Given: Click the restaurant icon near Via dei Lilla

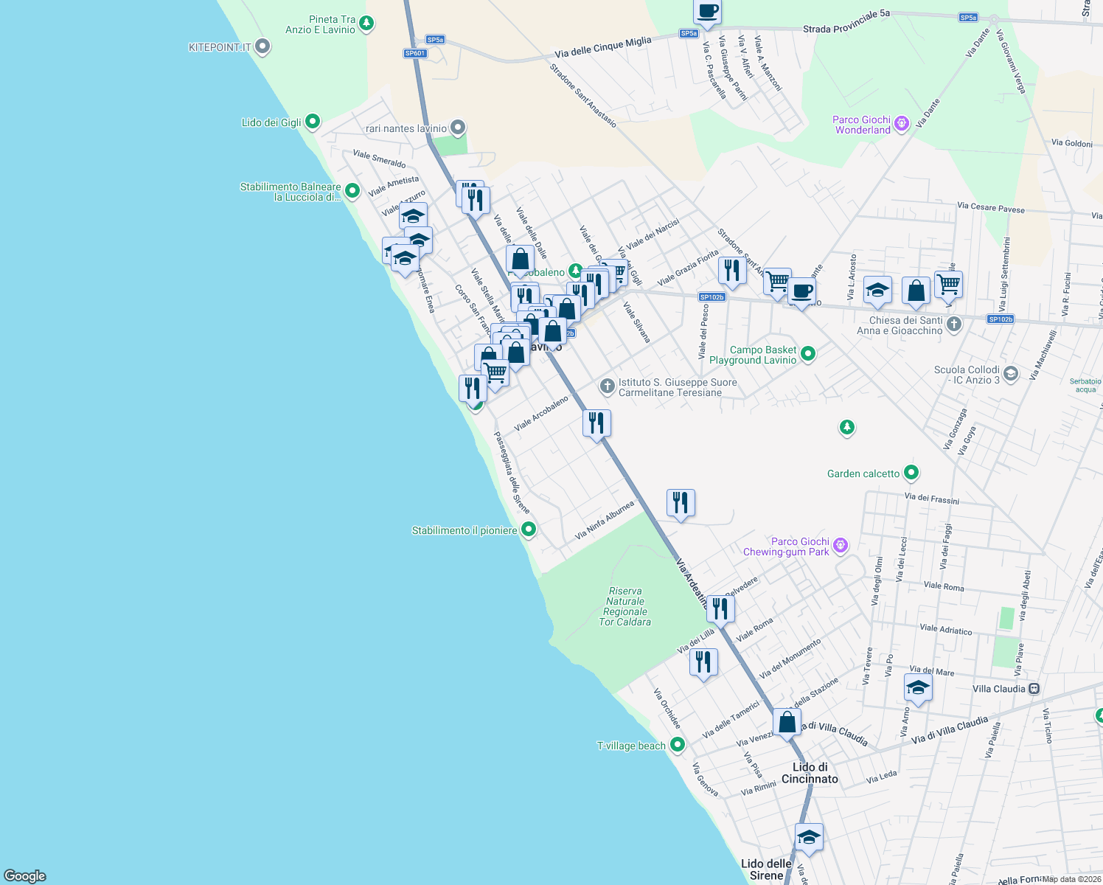Looking at the screenshot, I should click(704, 662).
